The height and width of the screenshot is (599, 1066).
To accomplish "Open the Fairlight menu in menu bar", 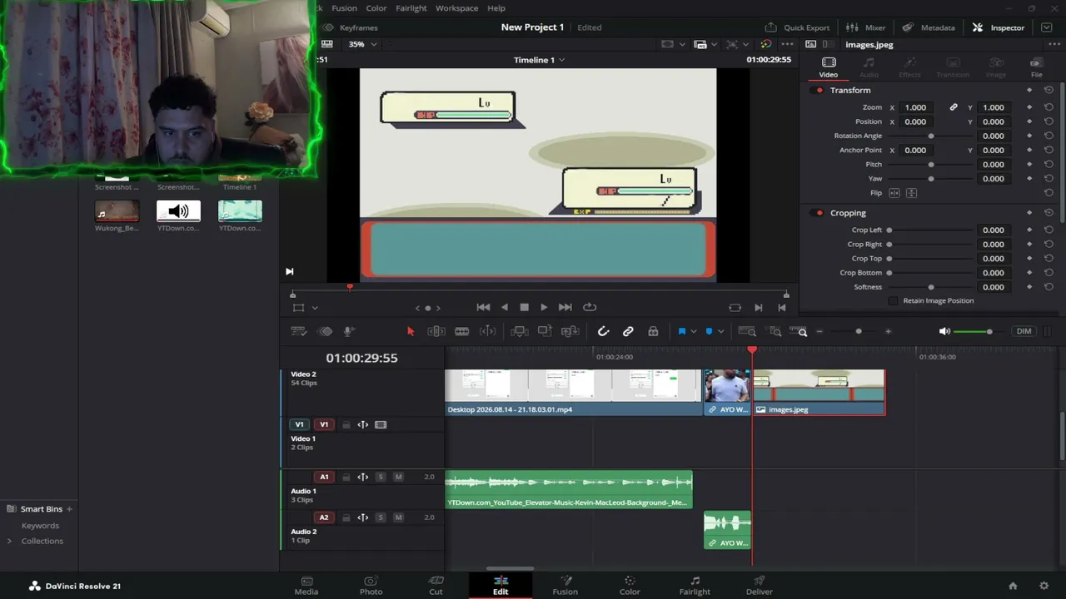I will pos(411,8).
